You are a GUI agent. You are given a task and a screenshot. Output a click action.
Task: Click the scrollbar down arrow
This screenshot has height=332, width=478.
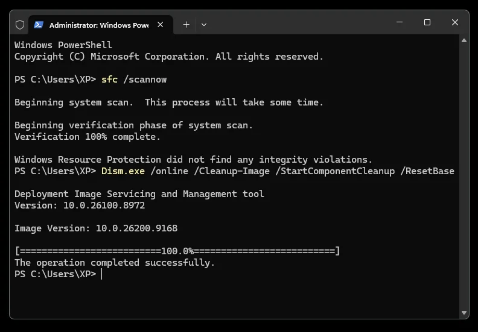pyautogui.click(x=464, y=313)
